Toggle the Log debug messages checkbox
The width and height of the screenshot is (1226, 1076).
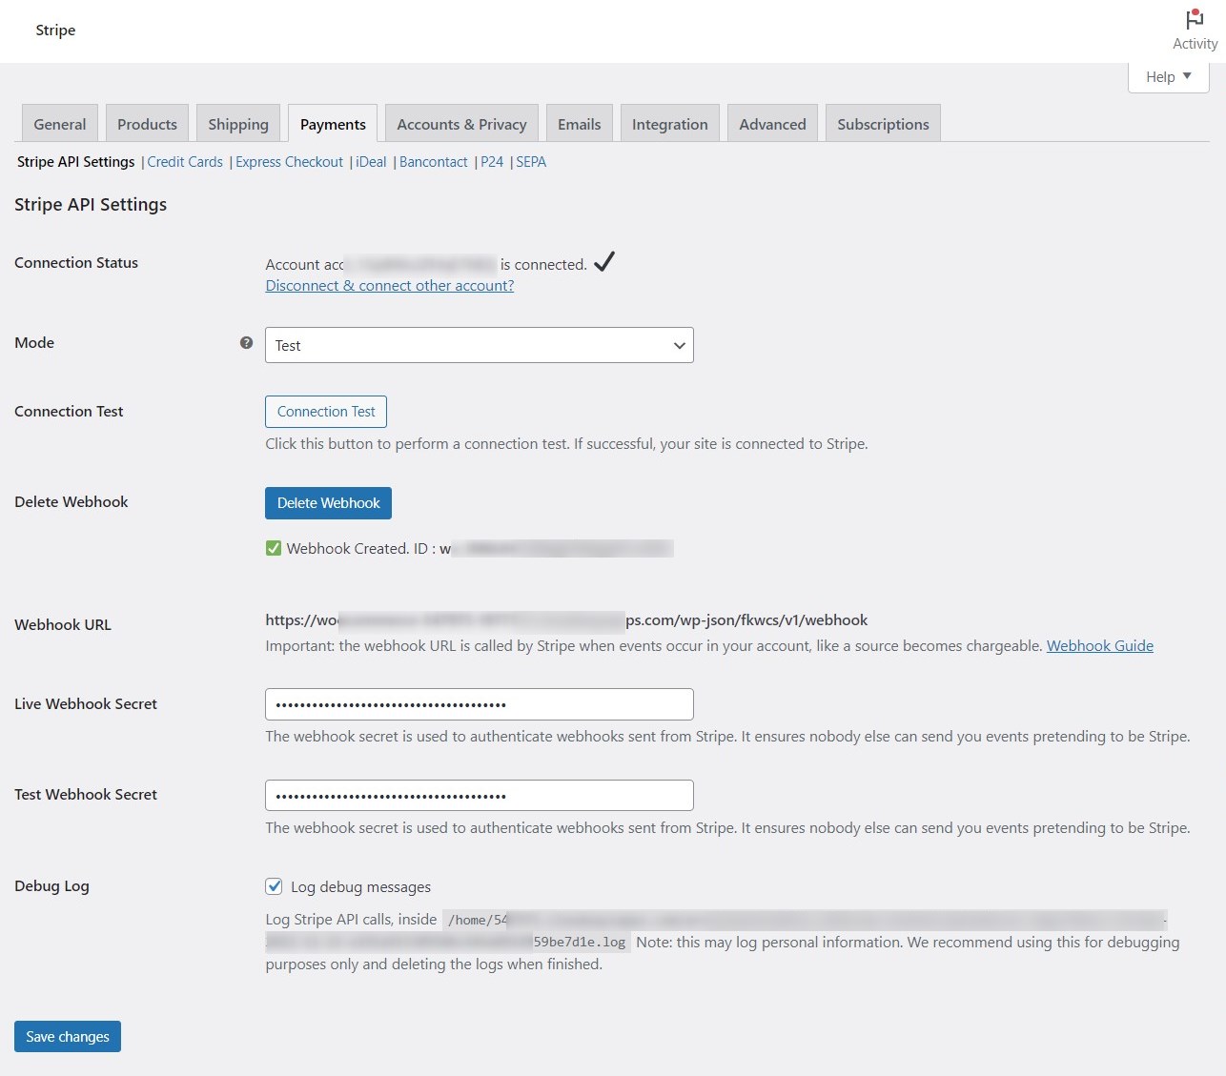[x=274, y=886]
